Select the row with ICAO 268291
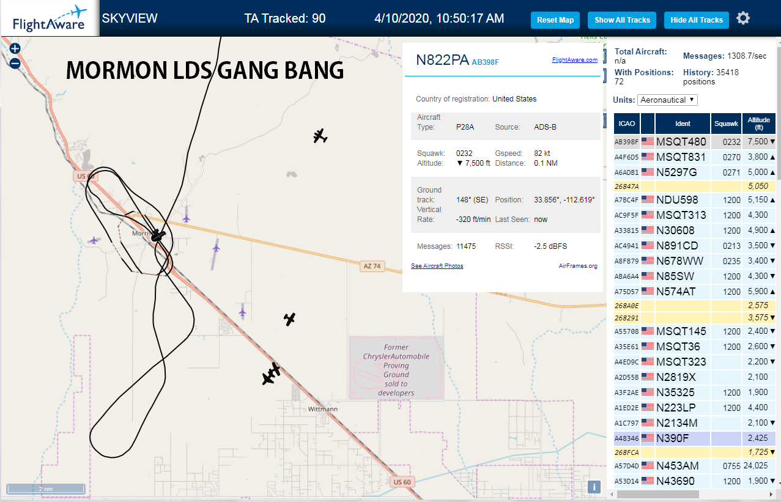781x502 pixels. (695, 318)
